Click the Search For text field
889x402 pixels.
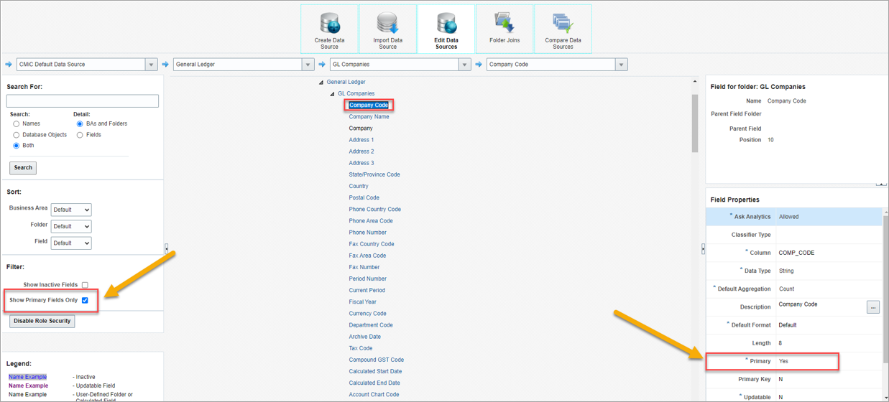pos(83,101)
